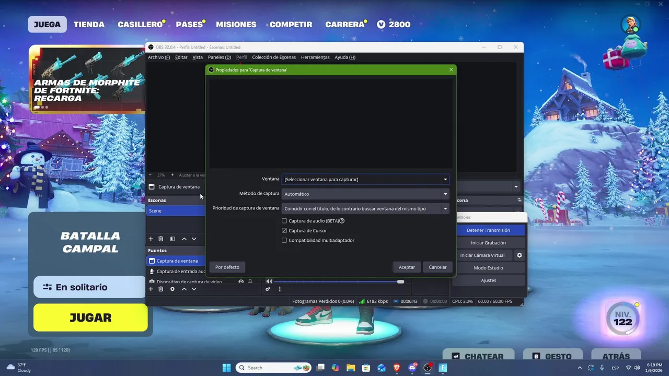669x376 pixels.
Task: Open Microsoft Store from the taskbar
Action: pos(366,368)
